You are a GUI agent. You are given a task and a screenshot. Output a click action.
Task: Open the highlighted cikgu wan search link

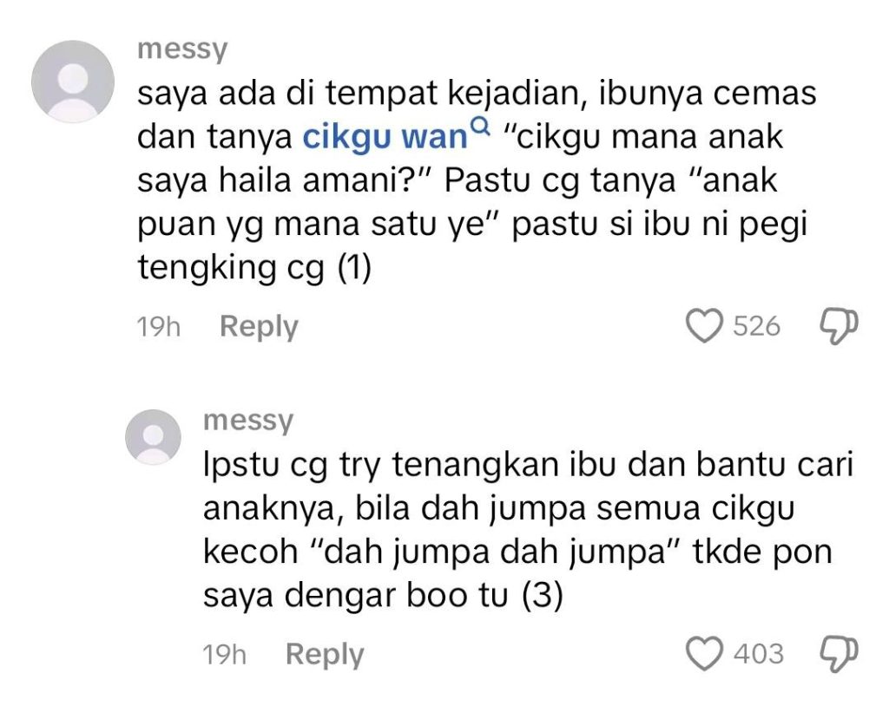(385, 137)
